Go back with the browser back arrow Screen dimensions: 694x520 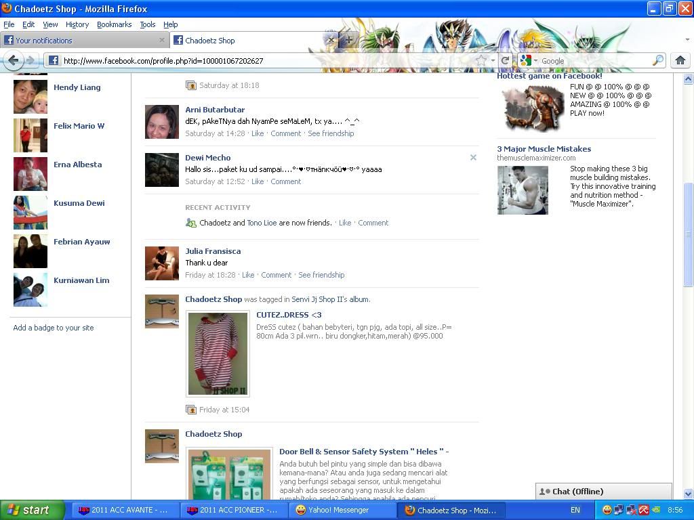click(x=14, y=60)
